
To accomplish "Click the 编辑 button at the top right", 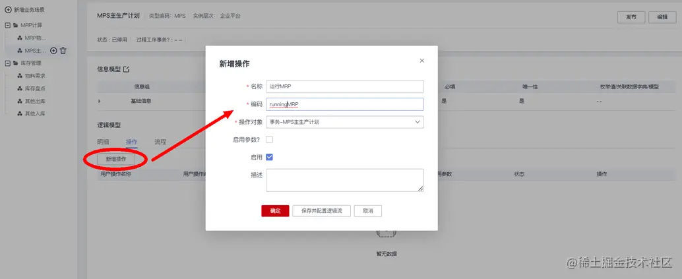I will 662,17.
